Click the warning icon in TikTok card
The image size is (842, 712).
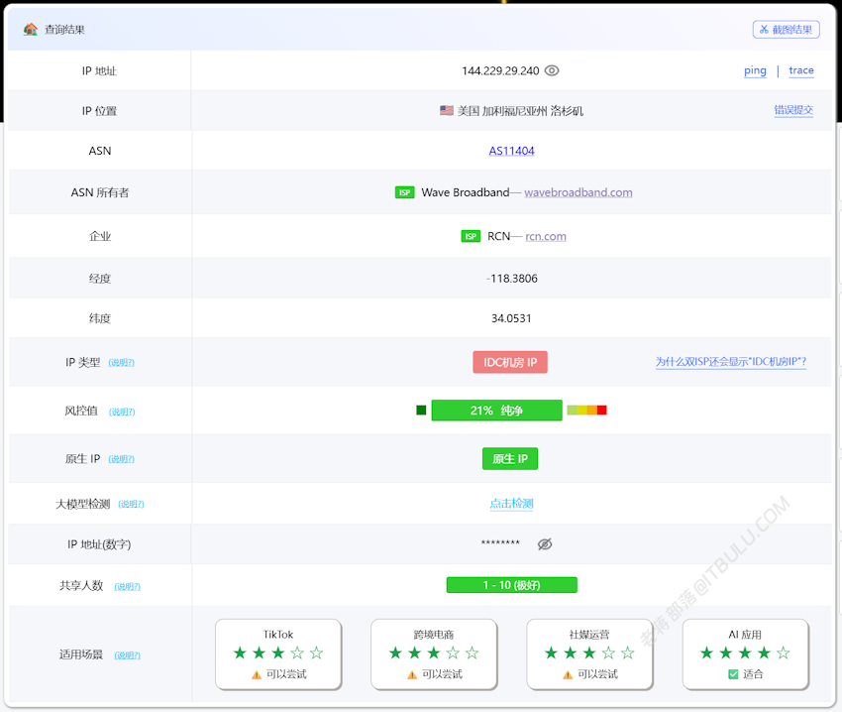[x=257, y=675]
